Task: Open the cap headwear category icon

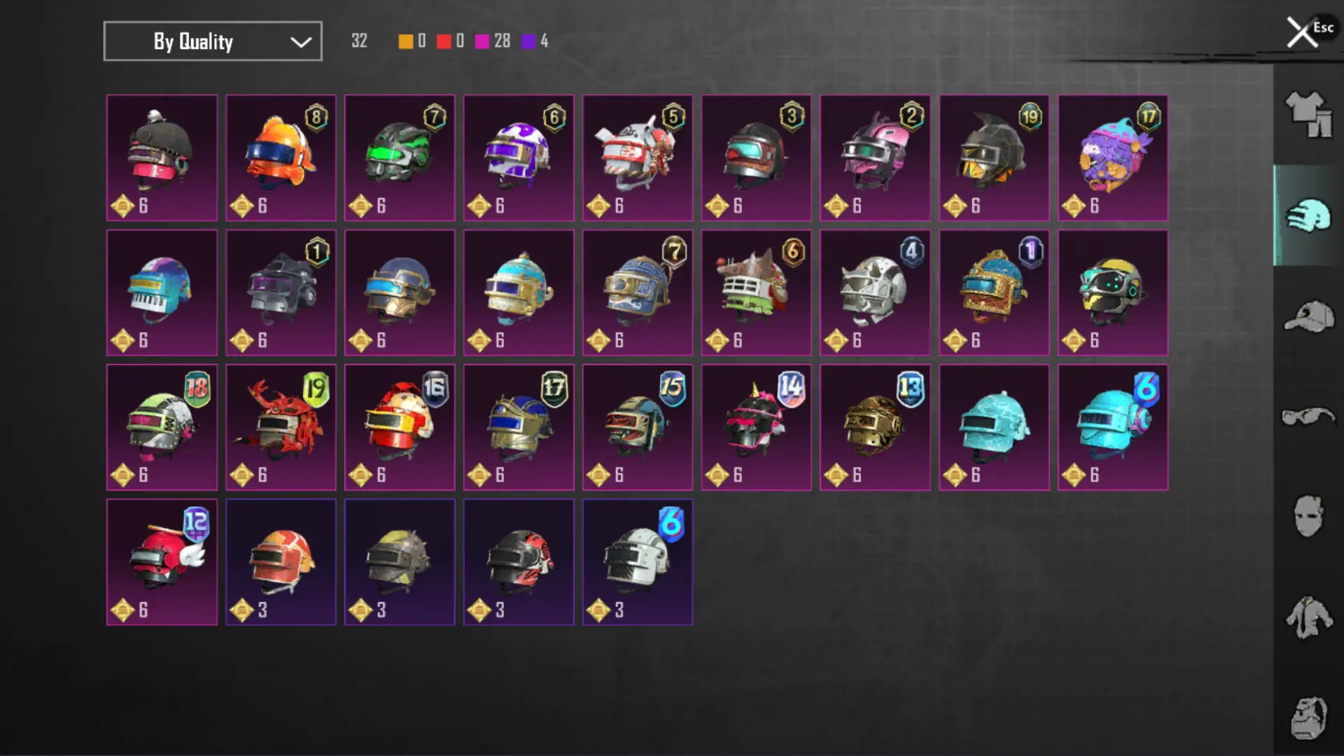Action: click(x=1308, y=316)
